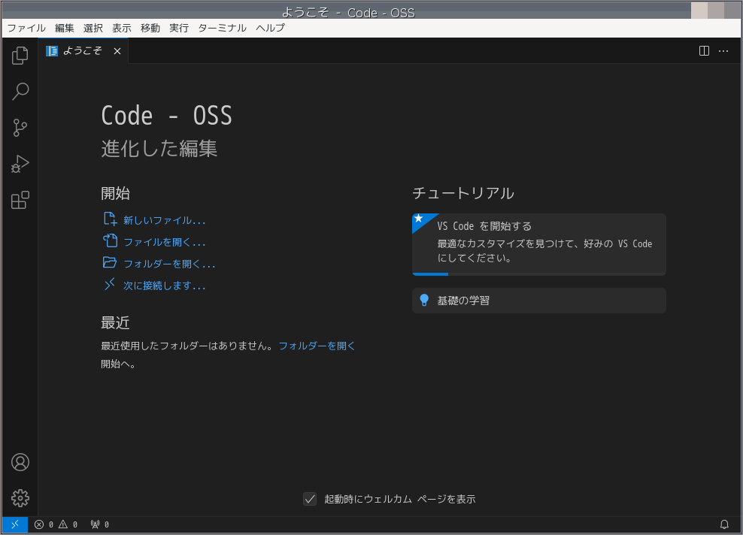Open the 基礎の学習 walkthrough card
Screen dimensions: 743x535
[x=539, y=301]
